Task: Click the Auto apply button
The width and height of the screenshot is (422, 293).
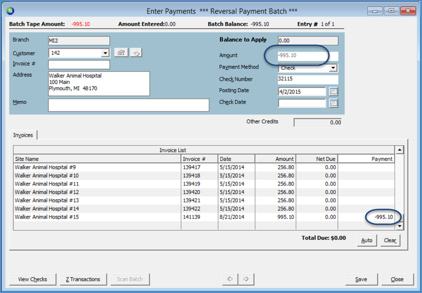Action: (x=367, y=241)
